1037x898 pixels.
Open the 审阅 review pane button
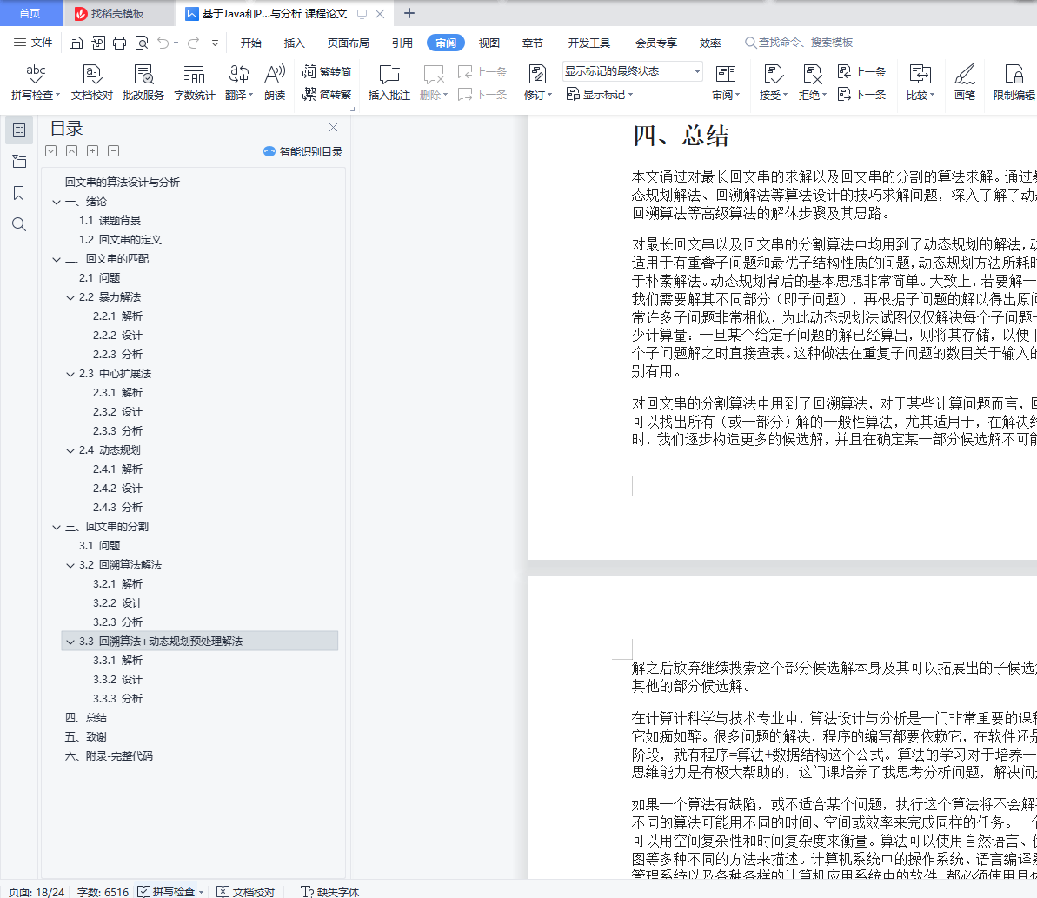[x=726, y=82]
